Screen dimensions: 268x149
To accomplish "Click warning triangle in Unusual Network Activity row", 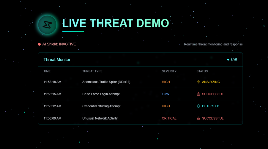I will tap(198, 118).
